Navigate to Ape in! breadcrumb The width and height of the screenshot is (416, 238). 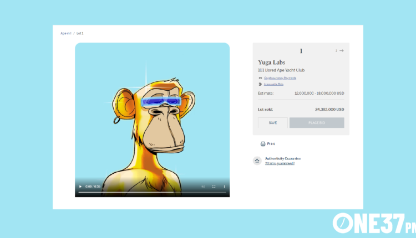pyautogui.click(x=65, y=33)
